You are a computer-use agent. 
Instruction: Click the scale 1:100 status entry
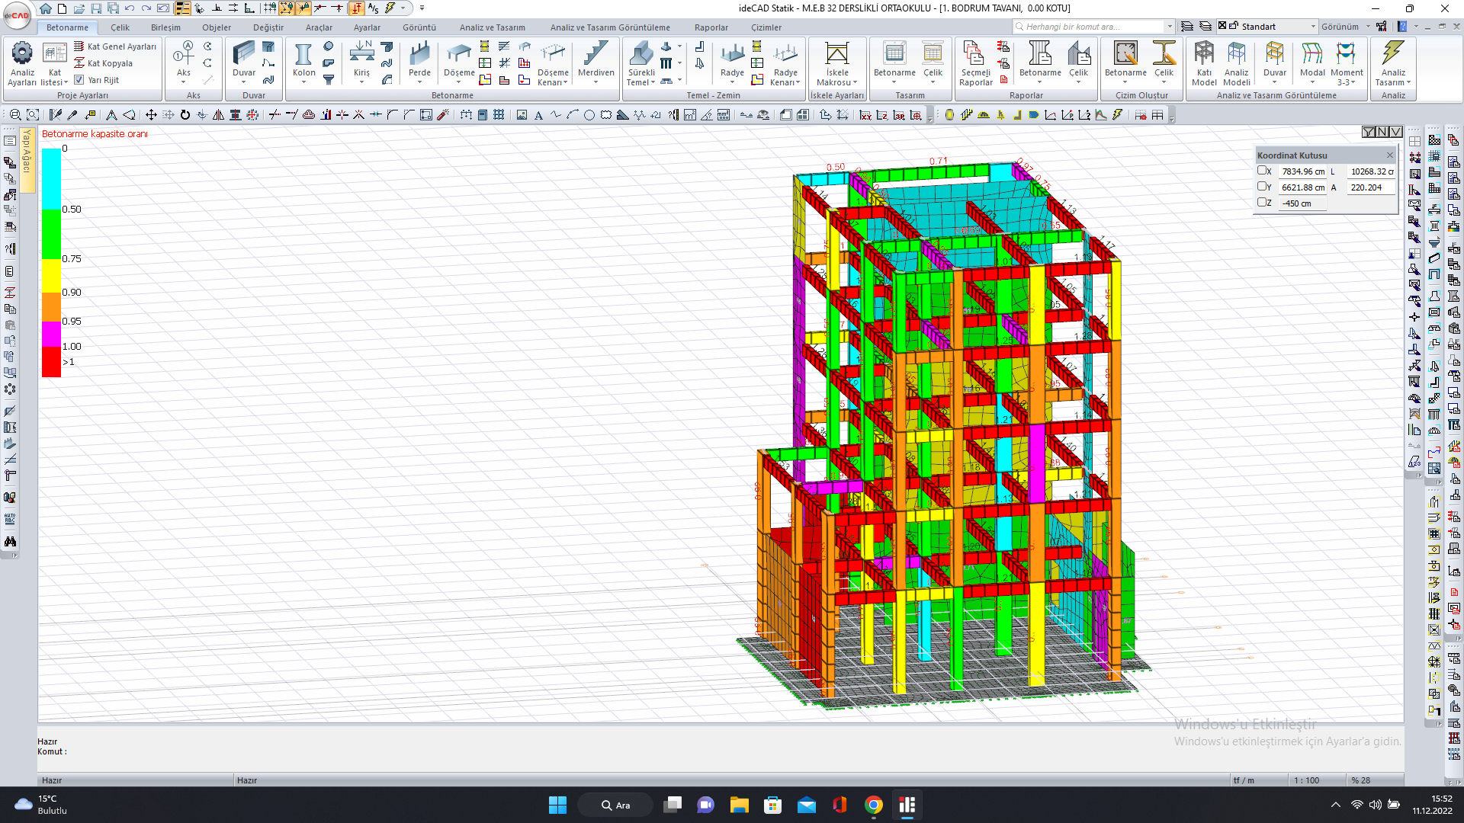point(1306,780)
